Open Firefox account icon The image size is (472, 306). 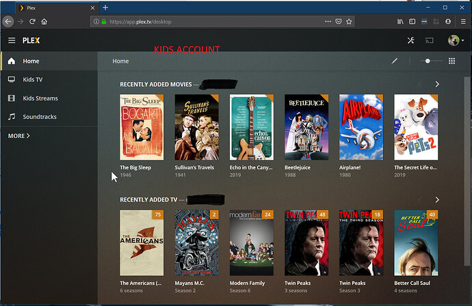click(x=448, y=22)
